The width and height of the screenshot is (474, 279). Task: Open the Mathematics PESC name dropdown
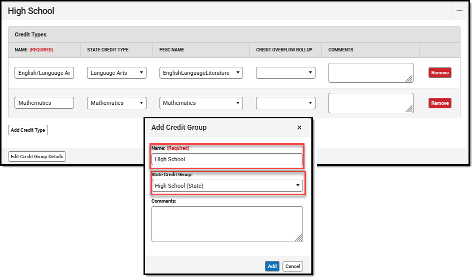(x=201, y=103)
